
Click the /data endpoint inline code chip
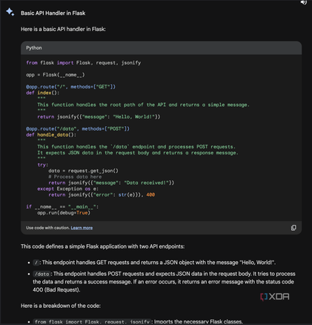[42, 274]
